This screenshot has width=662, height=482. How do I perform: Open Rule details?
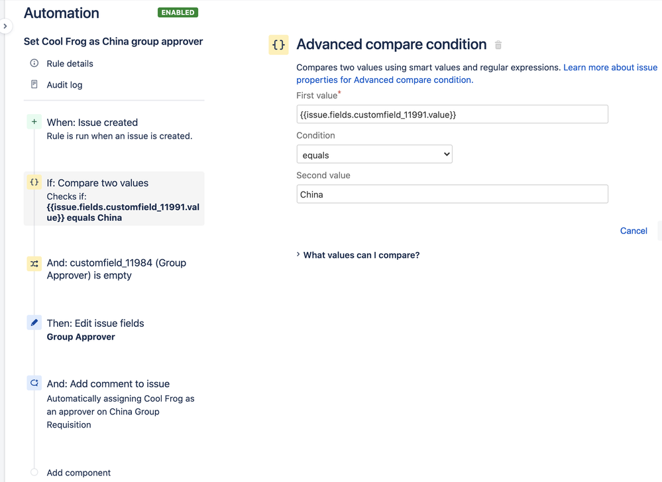(x=70, y=64)
